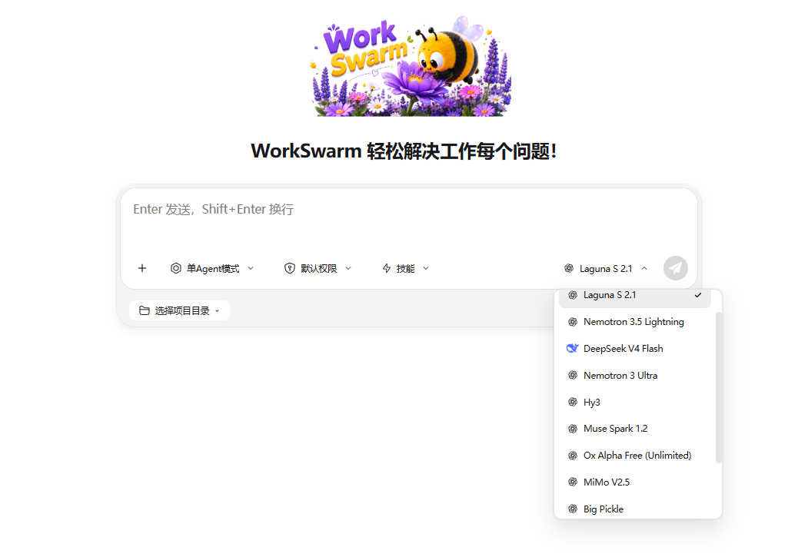Click the model icon beside Hy3
798x557 pixels.
tap(573, 402)
